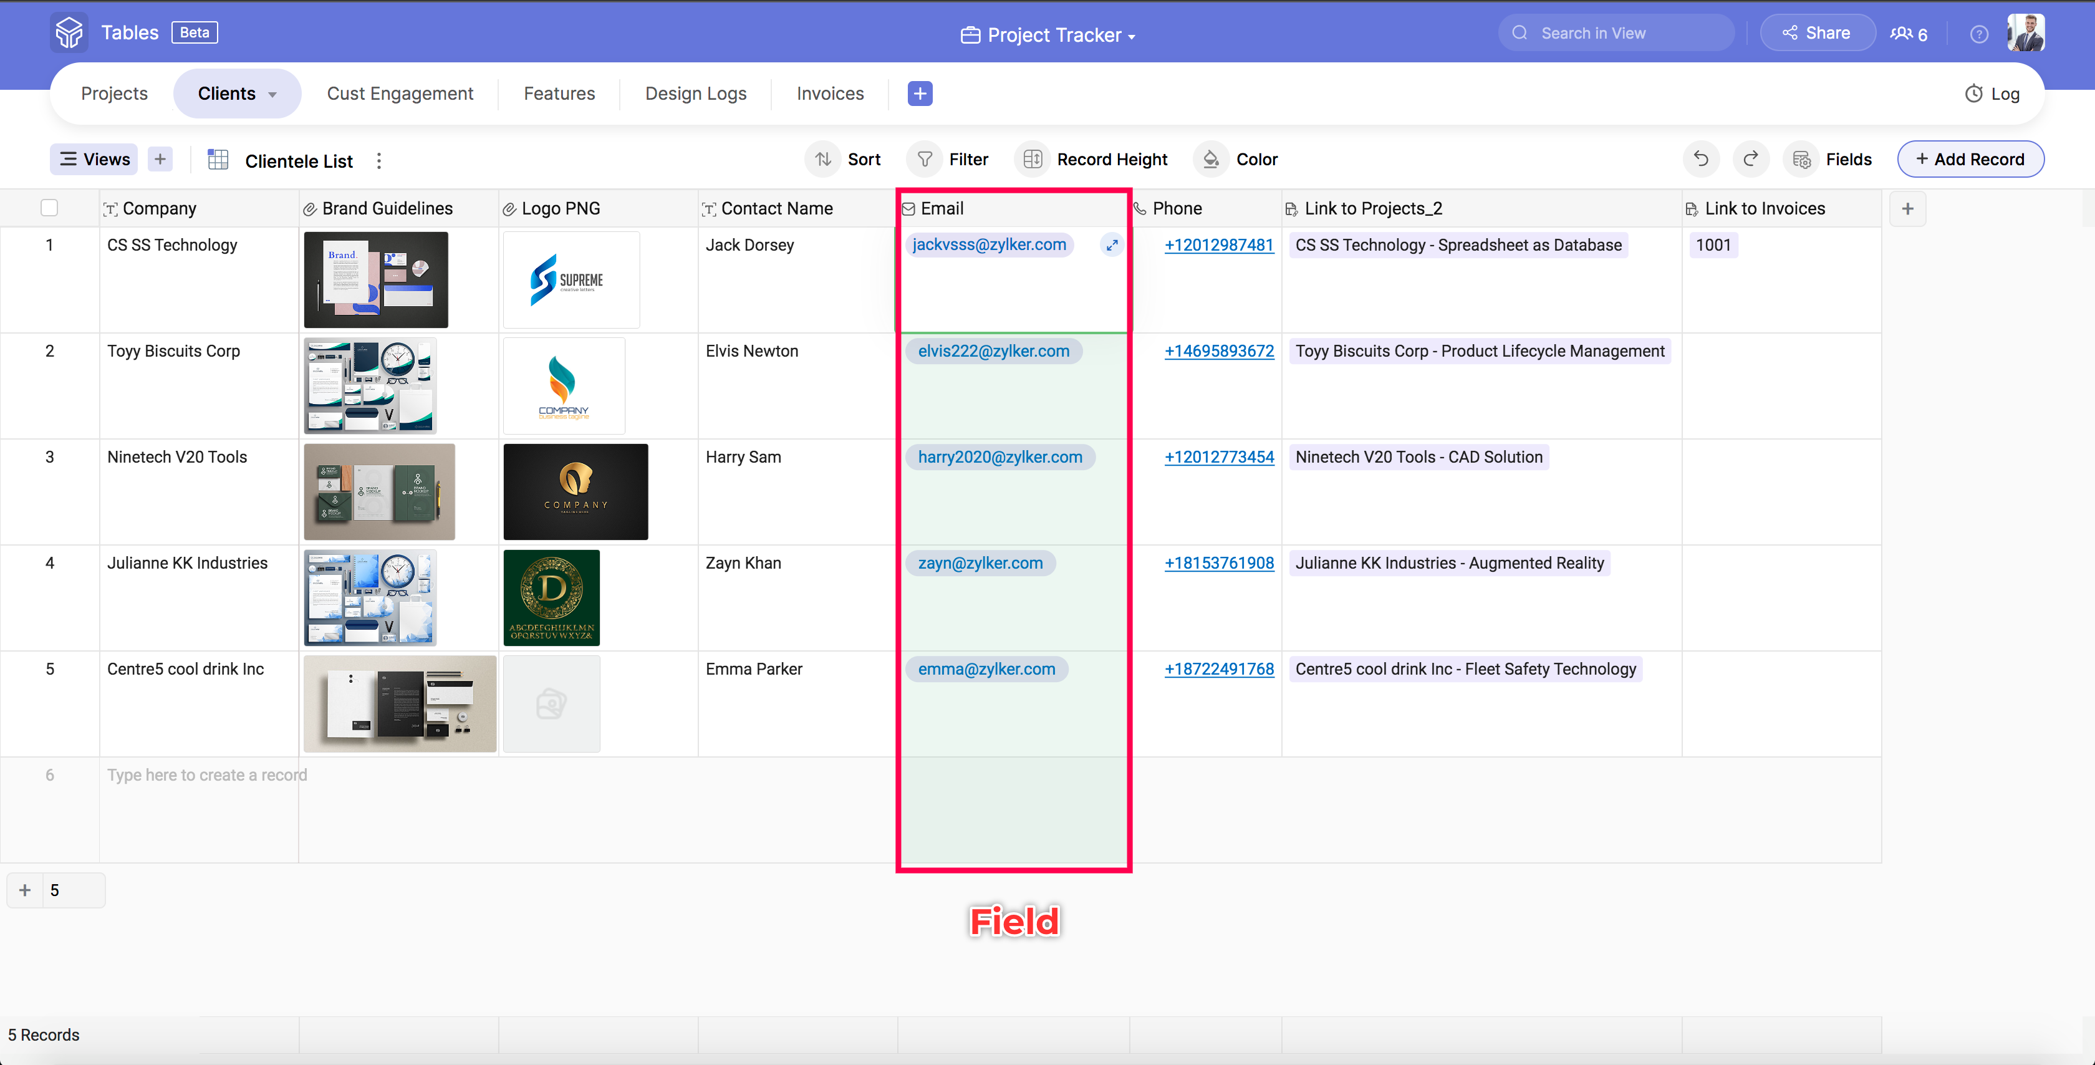
Task: Switch to the Invoices tab
Action: [x=829, y=94]
